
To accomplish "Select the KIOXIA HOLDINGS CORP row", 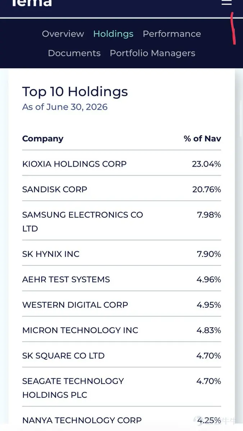I will click(x=121, y=163).
